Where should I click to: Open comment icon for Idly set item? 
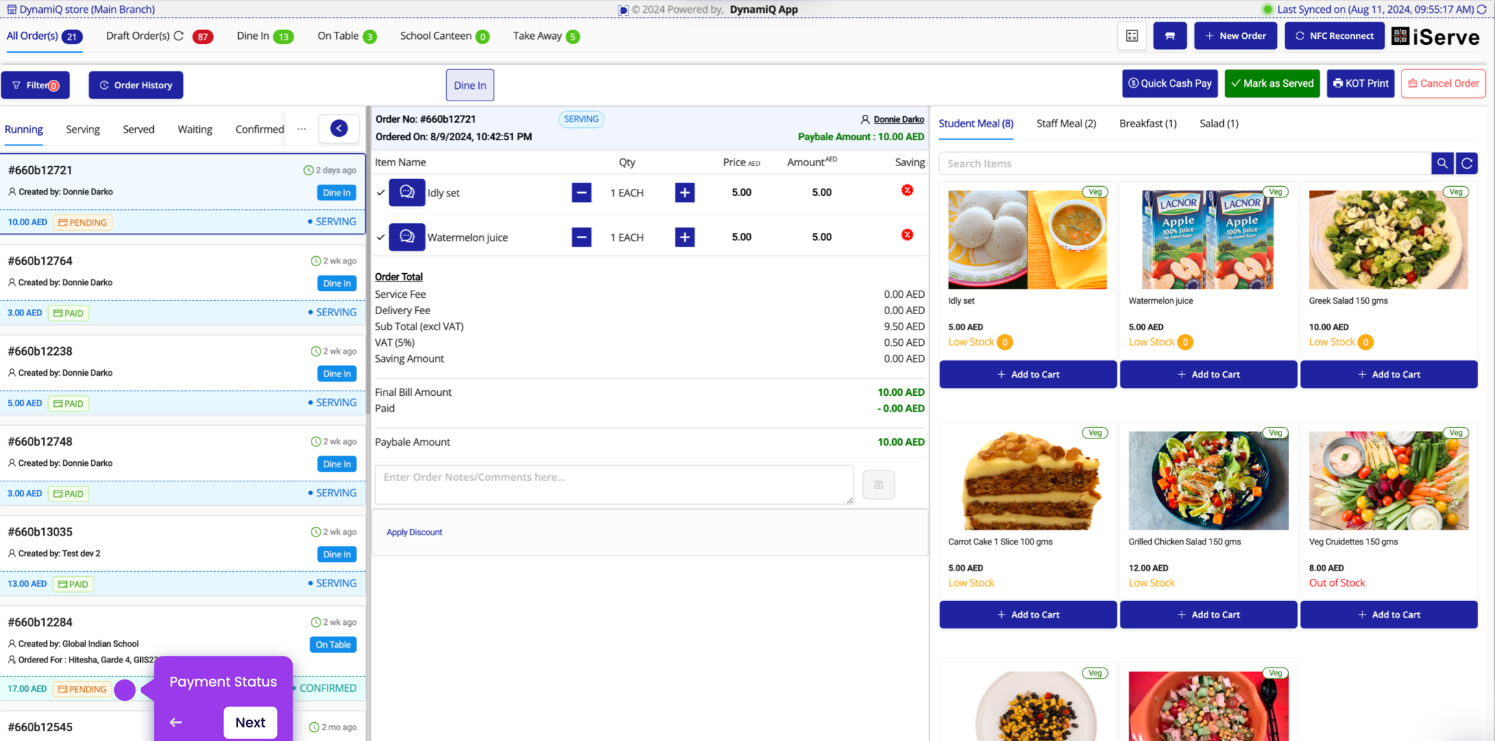[x=407, y=193]
